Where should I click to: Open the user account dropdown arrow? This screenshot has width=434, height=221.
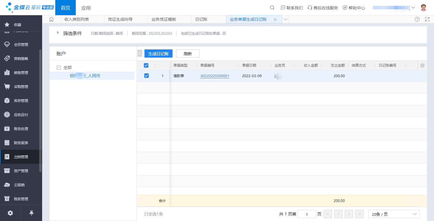coord(413,8)
